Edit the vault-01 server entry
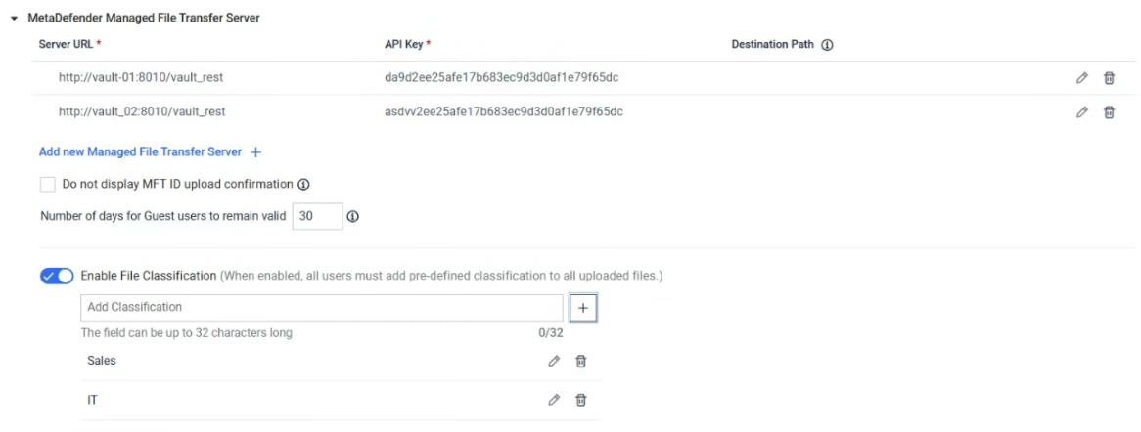 click(x=1082, y=78)
